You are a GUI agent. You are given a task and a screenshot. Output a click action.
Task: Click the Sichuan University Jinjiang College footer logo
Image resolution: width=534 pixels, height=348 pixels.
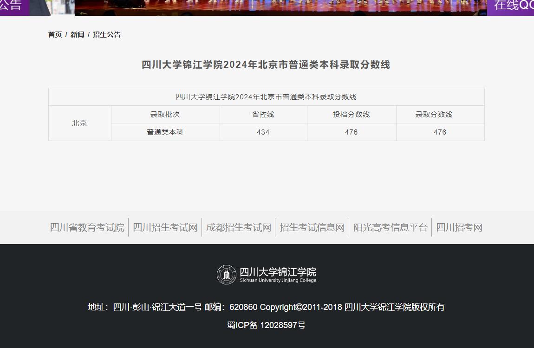click(267, 275)
